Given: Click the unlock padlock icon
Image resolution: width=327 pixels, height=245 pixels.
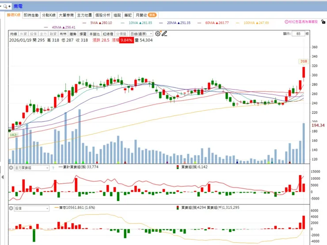Looking at the screenshot, I should pyautogui.click(x=323, y=22).
